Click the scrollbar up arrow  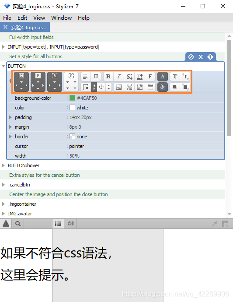pyautogui.click(x=229, y=36)
